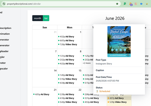Click the bookmark star icon
The height and width of the screenshot is (106, 151).
click(x=117, y=4)
